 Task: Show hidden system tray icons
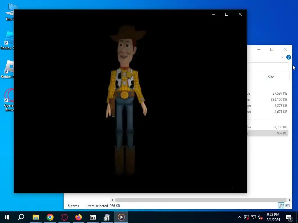[240, 217]
